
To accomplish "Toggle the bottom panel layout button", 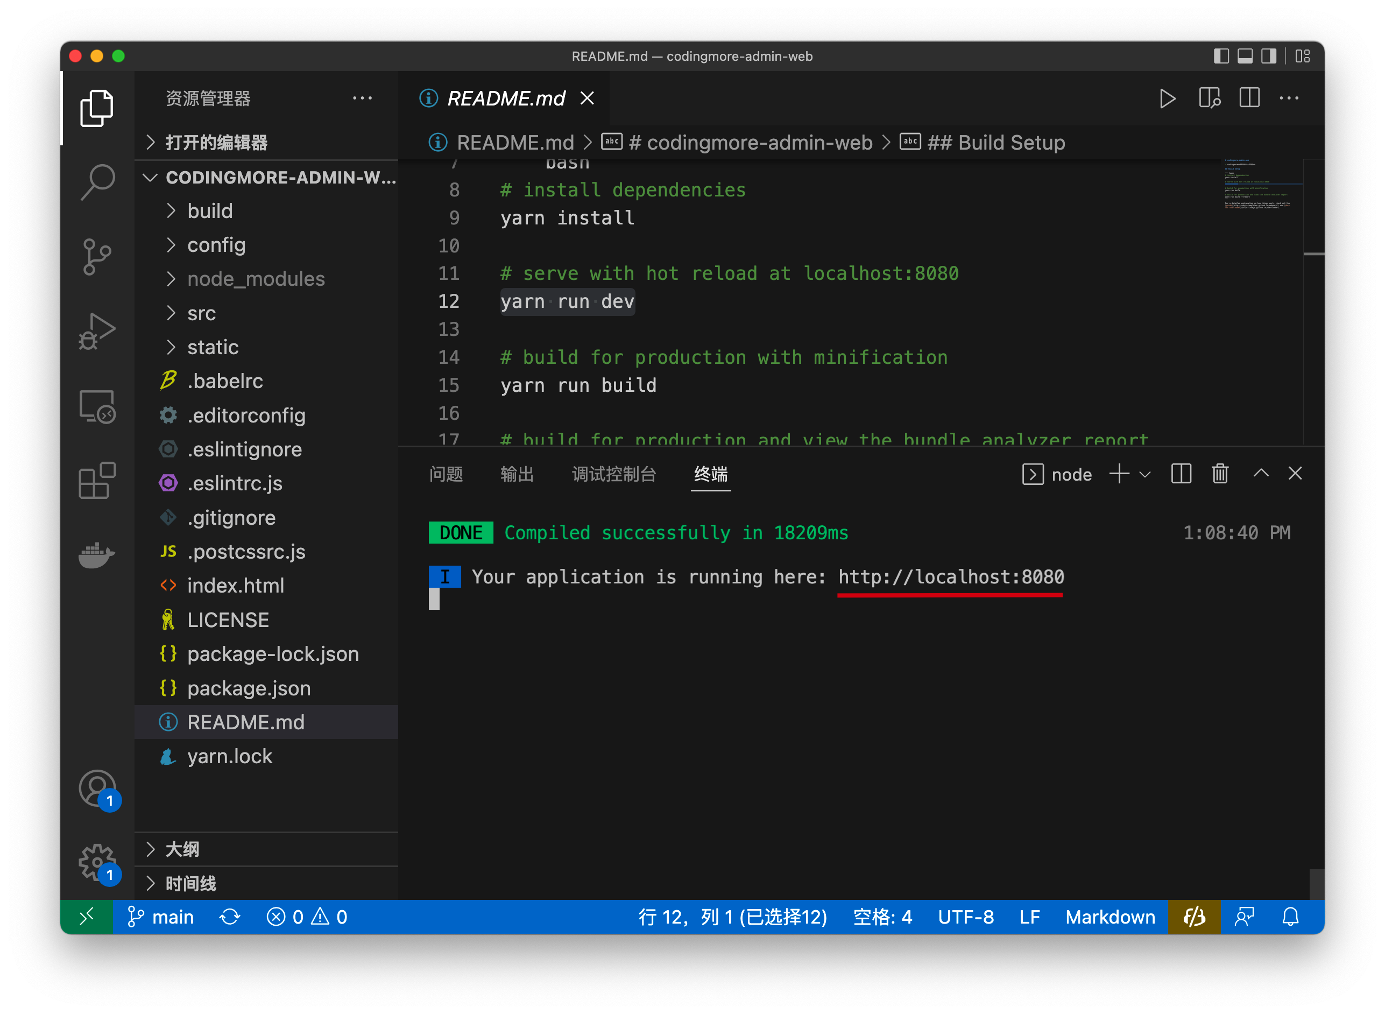I will (x=1245, y=57).
